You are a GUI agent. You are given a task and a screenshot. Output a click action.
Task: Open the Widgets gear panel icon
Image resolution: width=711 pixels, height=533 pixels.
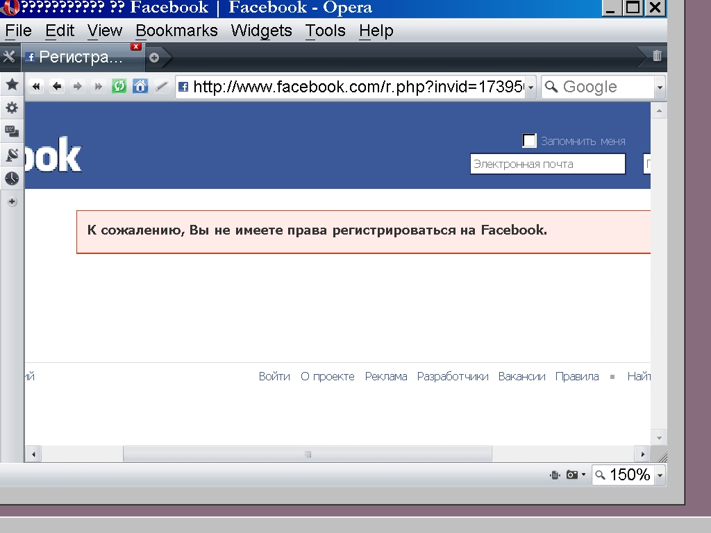pos(12,108)
